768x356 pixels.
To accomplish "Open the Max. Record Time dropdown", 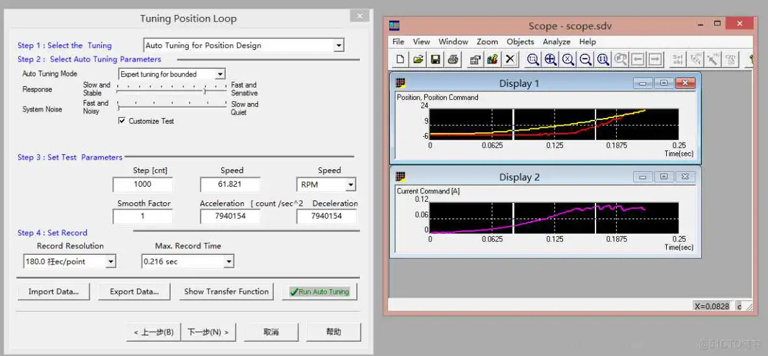I will tap(229, 261).
